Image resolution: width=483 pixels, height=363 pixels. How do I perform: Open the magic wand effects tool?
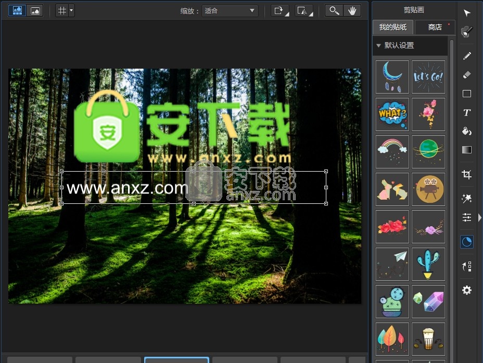(x=467, y=198)
